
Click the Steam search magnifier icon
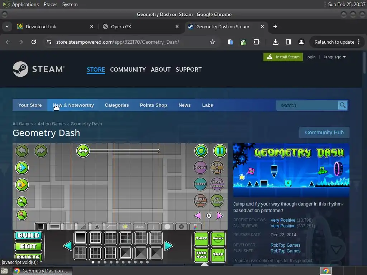tap(343, 105)
